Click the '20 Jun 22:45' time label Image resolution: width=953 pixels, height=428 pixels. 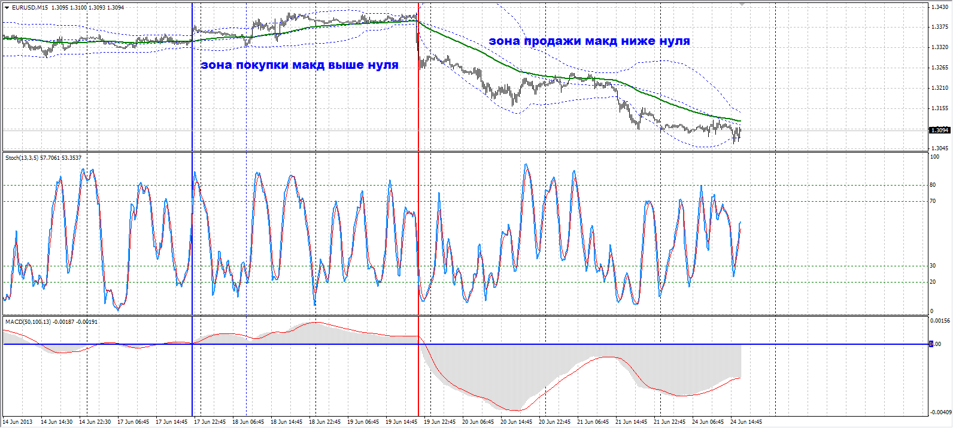[555, 422]
